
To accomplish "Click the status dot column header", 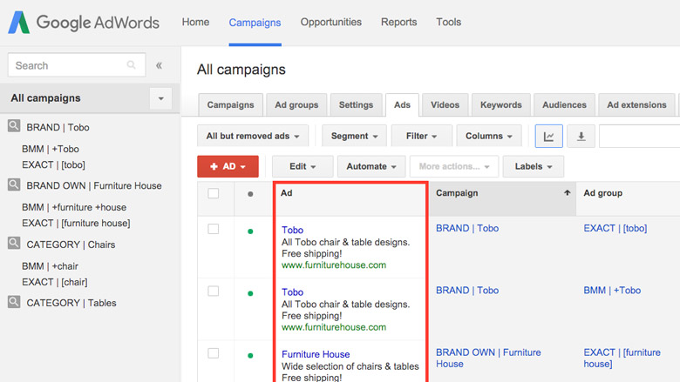I will (x=250, y=194).
